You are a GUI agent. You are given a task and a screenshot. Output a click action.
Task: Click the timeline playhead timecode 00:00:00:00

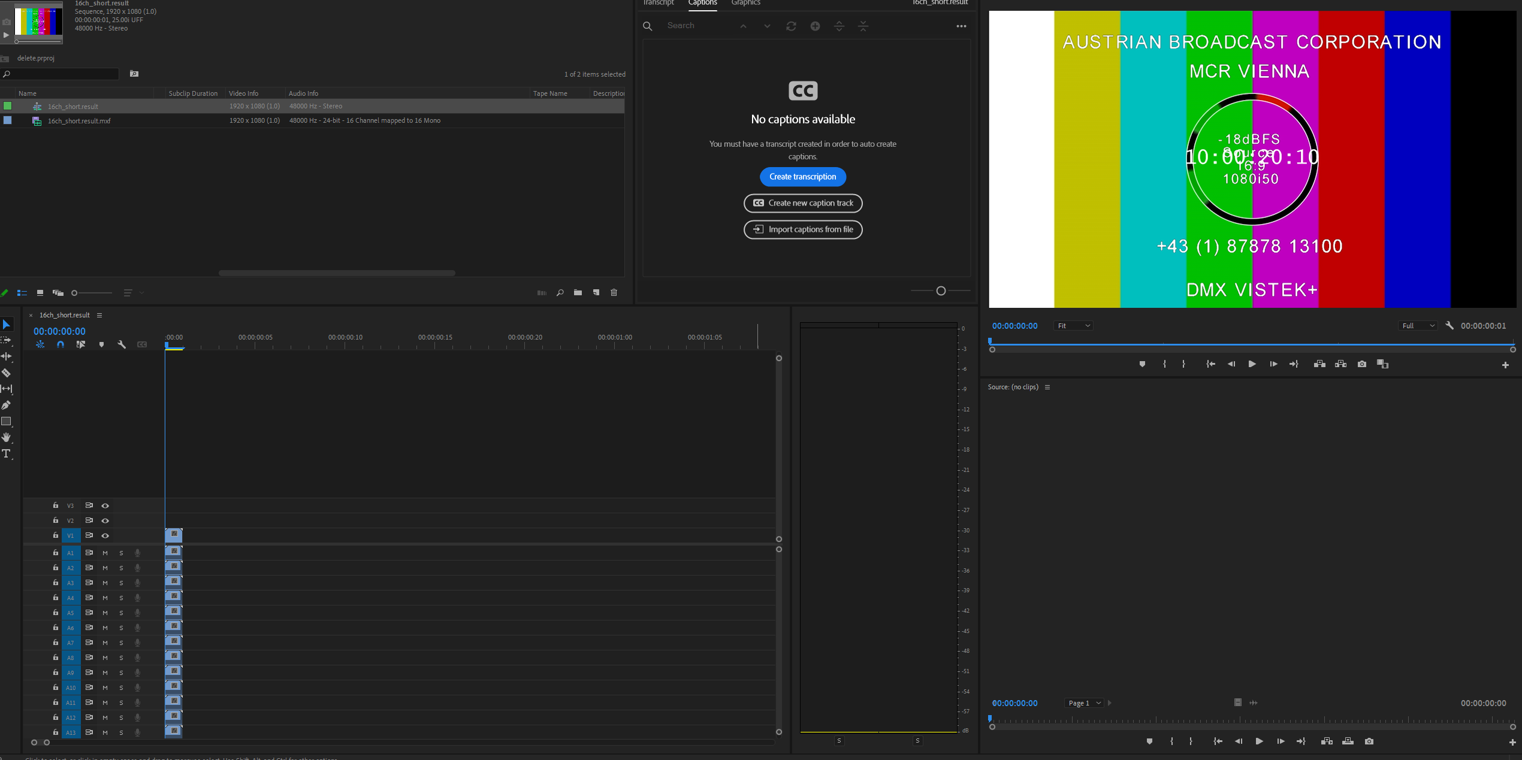pyautogui.click(x=59, y=331)
